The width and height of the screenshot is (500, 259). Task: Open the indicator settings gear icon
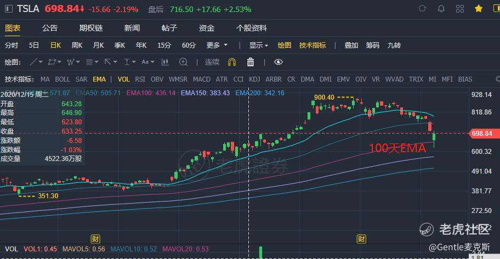pyautogui.click(x=498, y=79)
